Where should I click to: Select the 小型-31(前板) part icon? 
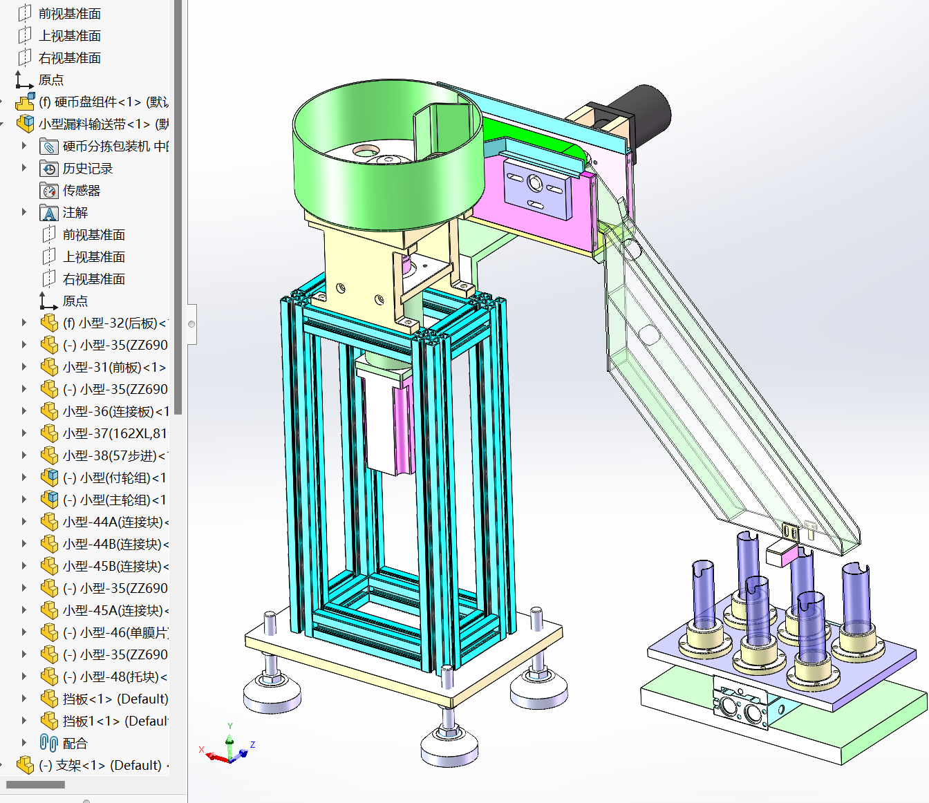pyautogui.click(x=49, y=368)
